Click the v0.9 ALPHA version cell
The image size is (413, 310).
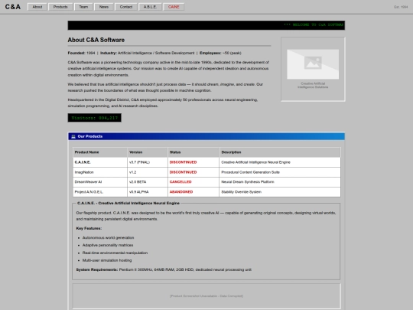[148, 192]
